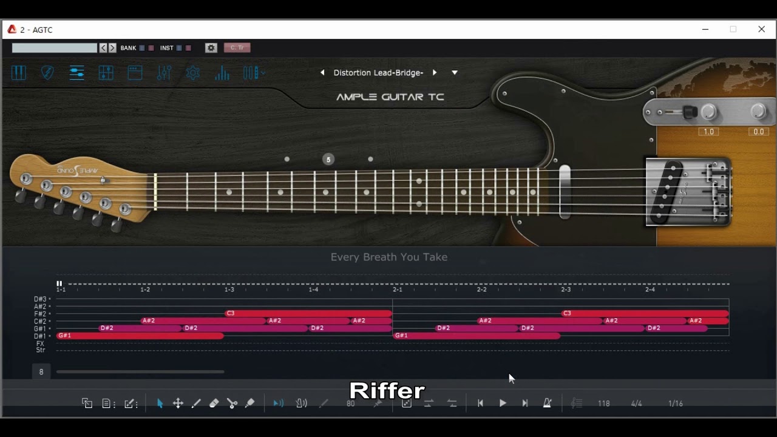Select the arrow Select tool

coord(160,404)
